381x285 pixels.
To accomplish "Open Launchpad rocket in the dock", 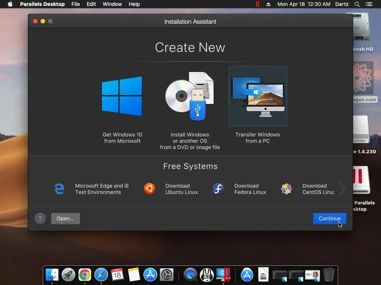I will coord(68,275).
